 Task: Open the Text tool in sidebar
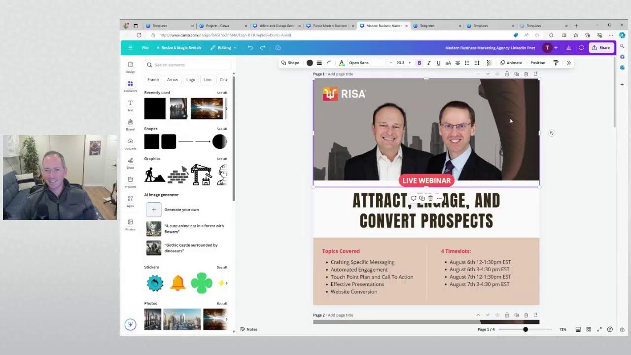tap(130, 106)
